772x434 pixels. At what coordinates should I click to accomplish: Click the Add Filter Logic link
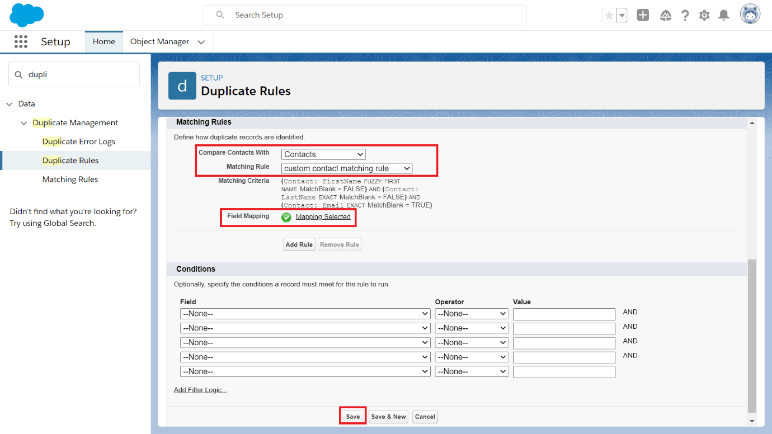point(200,390)
